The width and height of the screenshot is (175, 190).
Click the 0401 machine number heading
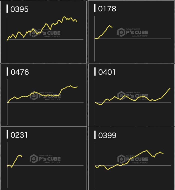pos(107,72)
